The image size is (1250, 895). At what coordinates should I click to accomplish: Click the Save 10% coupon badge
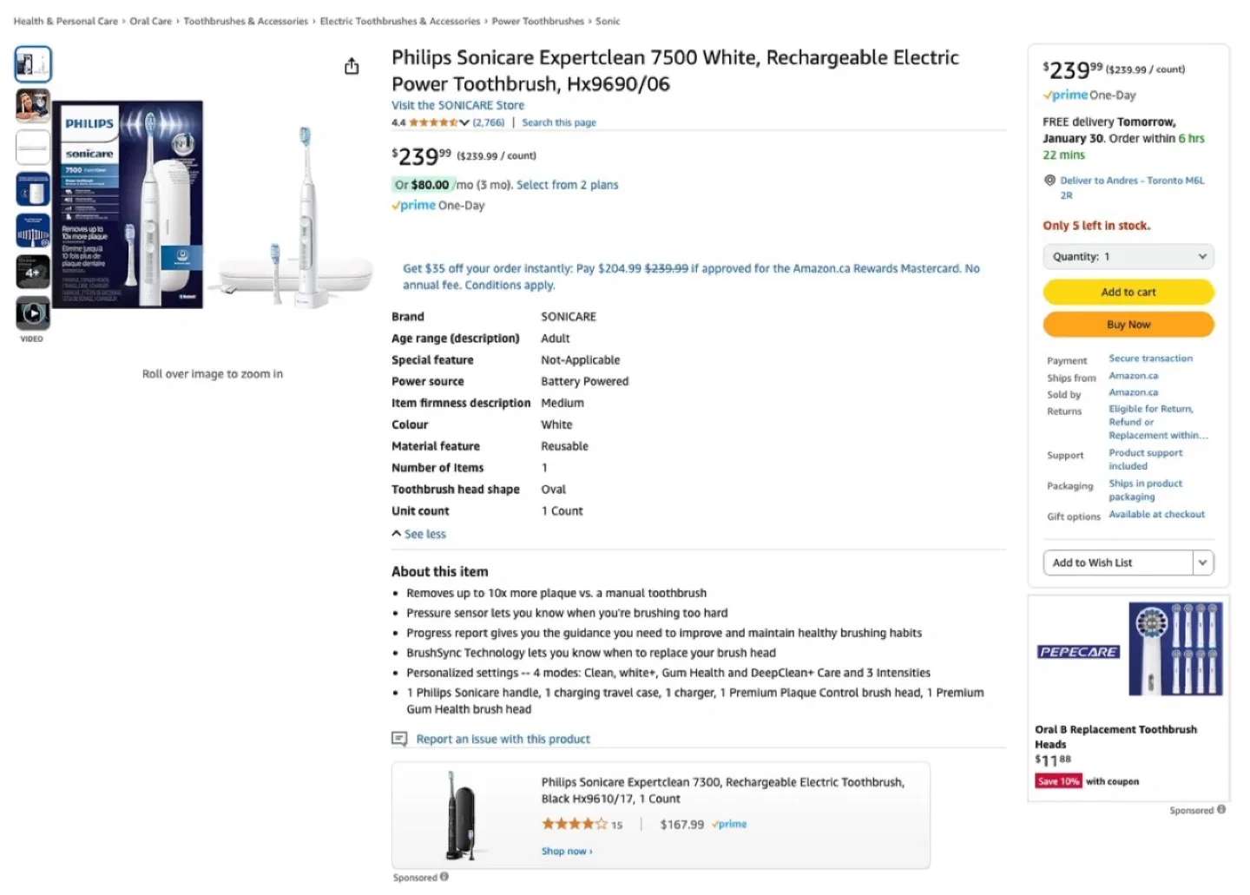click(x=1058, y=781)
